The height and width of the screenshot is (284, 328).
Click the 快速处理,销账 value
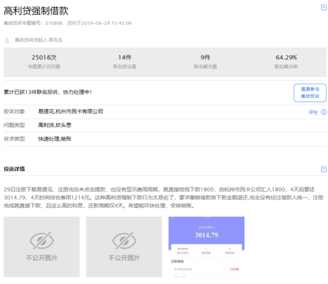click(55, 139)
